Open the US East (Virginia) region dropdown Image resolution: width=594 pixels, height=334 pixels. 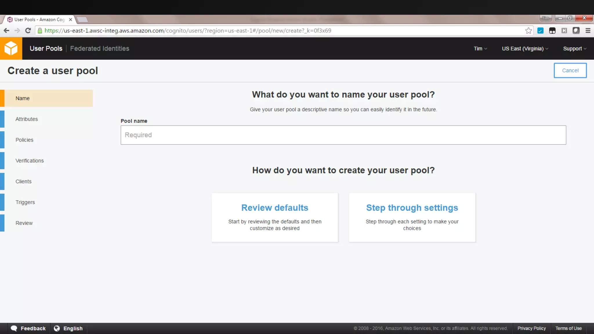[525, 49]
